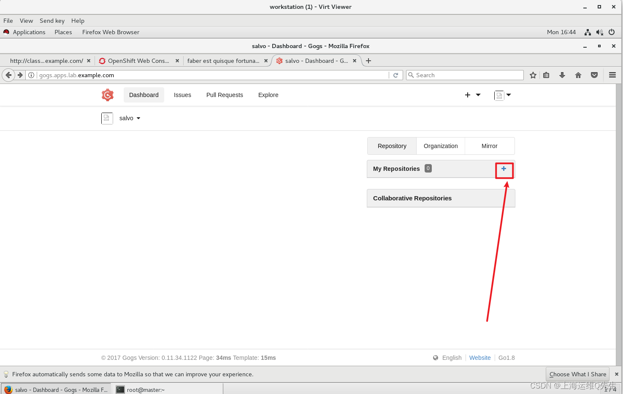The height and width of the screenshot is (394, 623).
Task: Open GNOME Places menu
Action: point(63,32)
